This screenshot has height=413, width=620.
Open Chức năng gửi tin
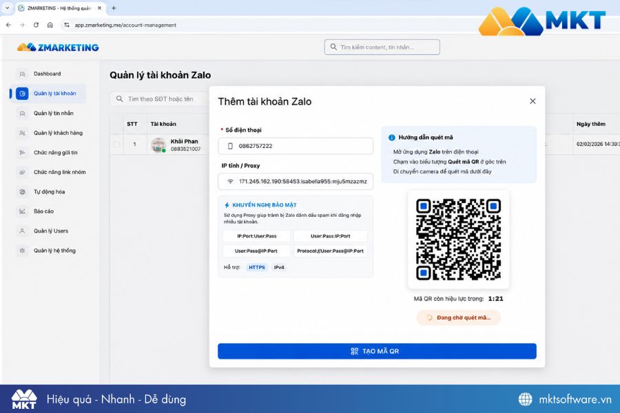click(x=55, y=153)
